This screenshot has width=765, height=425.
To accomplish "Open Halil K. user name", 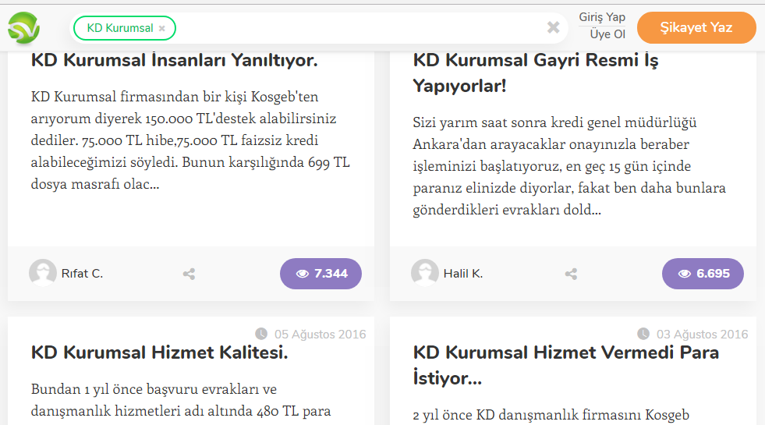I will 463,273.
